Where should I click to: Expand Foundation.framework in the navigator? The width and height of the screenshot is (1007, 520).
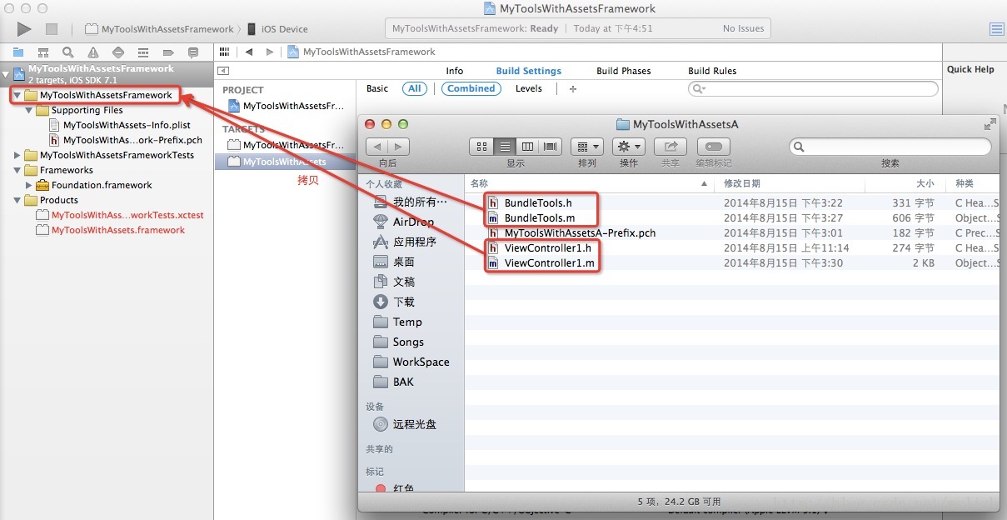coord(29,185)
